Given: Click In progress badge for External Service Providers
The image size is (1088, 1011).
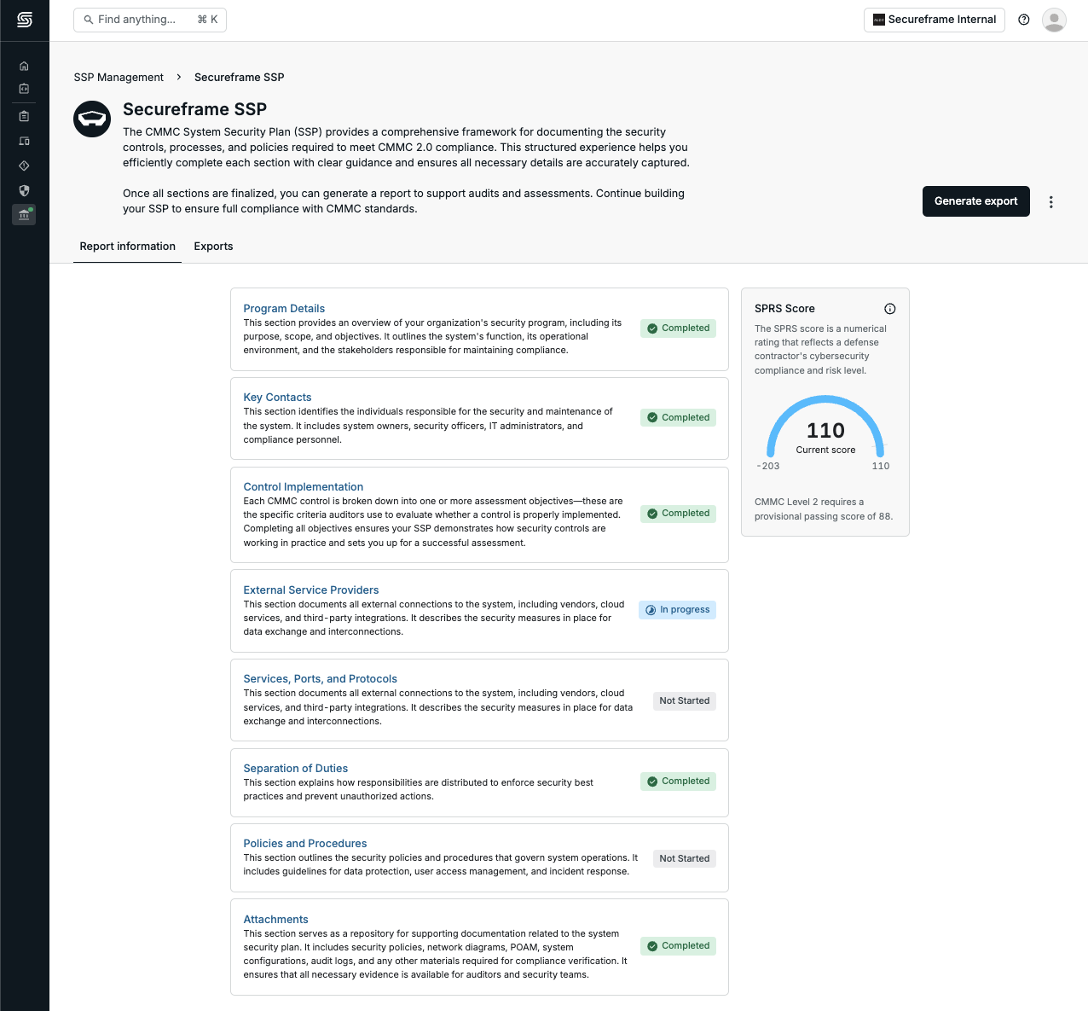Looking at the screenshot, I should click(x=677, y=610).
